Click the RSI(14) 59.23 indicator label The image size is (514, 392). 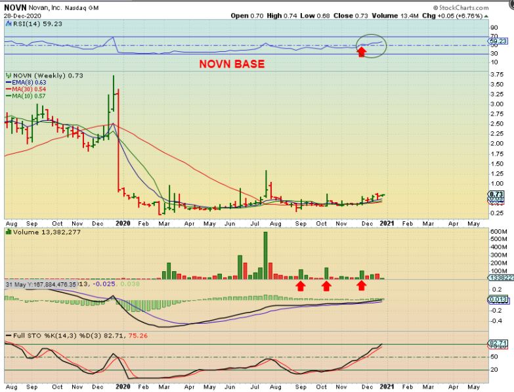pos(37,24)
